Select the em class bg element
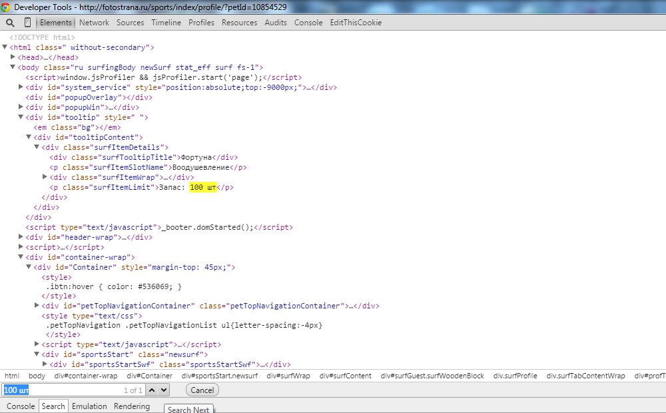Viewport: 666px width, 413px height. [77, 127]
